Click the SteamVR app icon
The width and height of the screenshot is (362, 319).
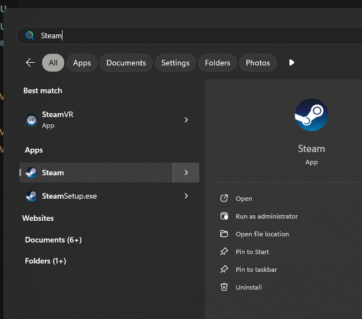32,120
